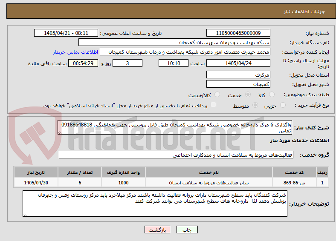Click the remaining time field 00:54:29
Image resolution: width=336 pixels, height=241 pixels.
83,63
